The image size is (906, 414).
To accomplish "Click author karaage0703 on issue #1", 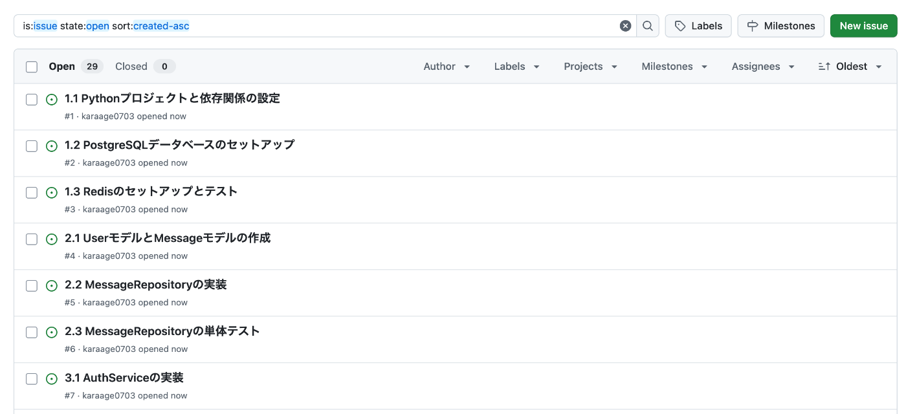I will click(x=108, y=116).
